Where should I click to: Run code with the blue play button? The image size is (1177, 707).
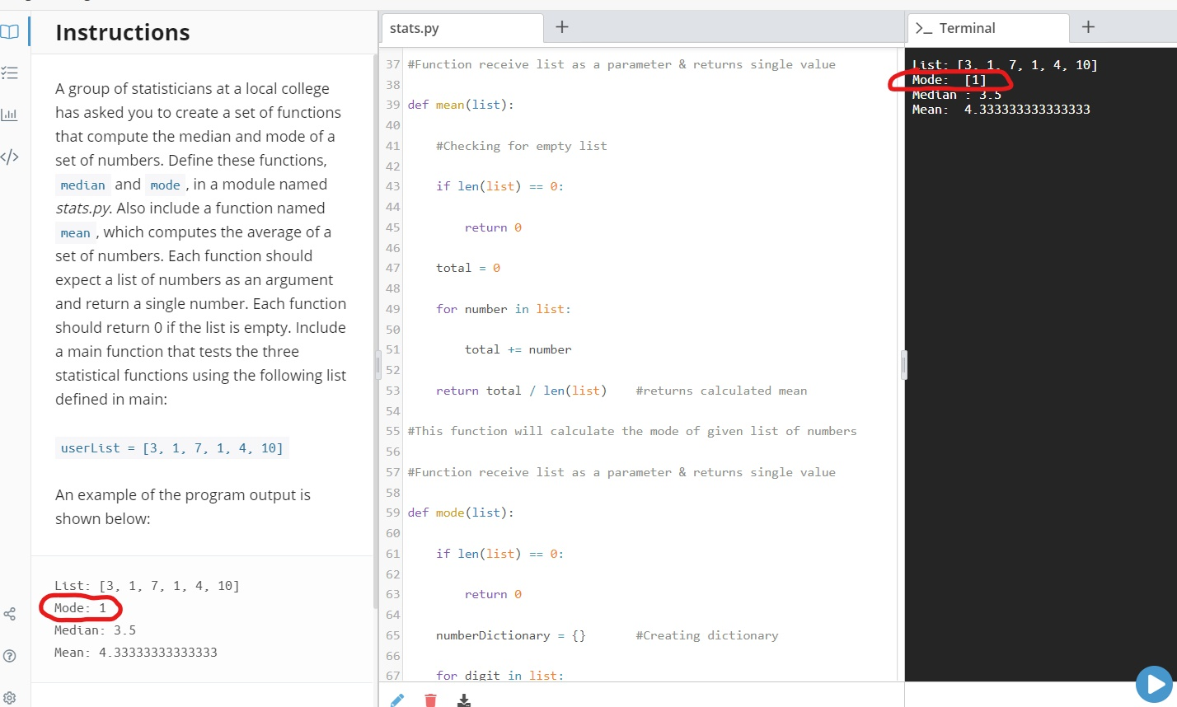point(1154,684)
